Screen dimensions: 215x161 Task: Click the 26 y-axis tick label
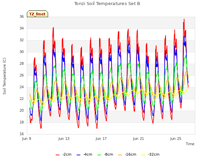coord(21,75)
